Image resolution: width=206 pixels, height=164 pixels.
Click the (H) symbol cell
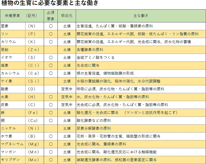click(35, 97)
